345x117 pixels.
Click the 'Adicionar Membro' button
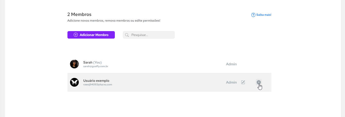pos(91,35)
